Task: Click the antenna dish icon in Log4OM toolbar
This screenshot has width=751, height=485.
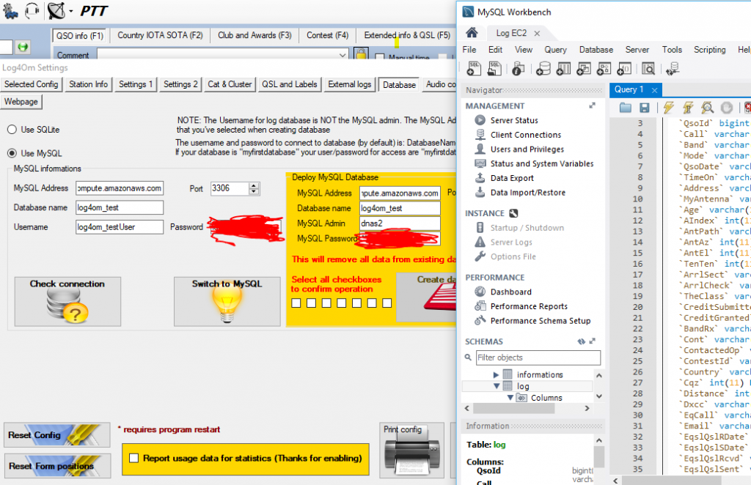Action: (x=56, y=10)
